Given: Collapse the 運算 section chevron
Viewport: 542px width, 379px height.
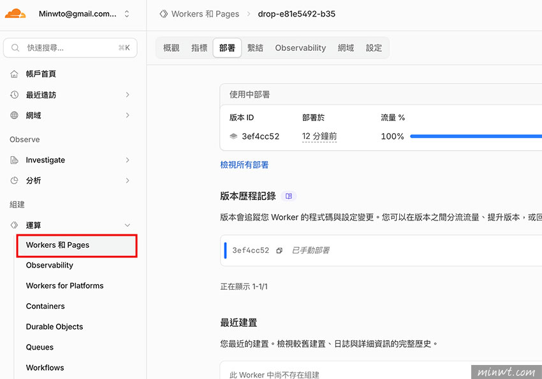Looking at the screenshot, I should 128,225.
